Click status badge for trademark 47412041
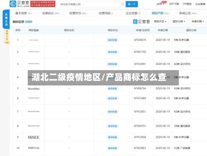 click(113, 64)
